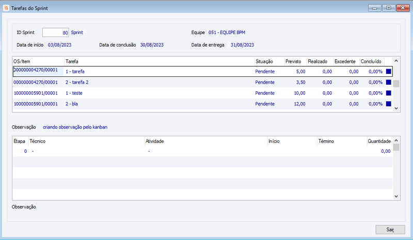The image size is (413, 240).
Task: Select the task '1 - tarefa'
Action: tap(75, 71)
